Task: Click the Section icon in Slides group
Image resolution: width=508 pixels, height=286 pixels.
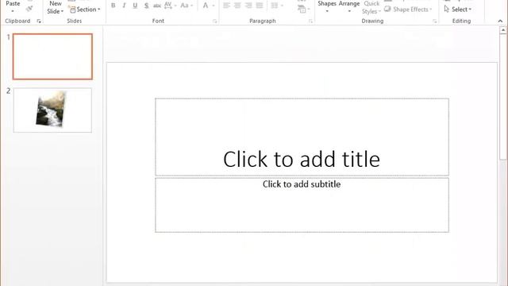Action: (72, 10)
